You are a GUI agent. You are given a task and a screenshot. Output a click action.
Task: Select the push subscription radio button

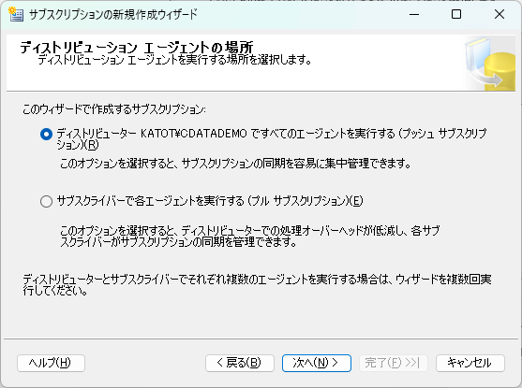click(x=46, y=135)
